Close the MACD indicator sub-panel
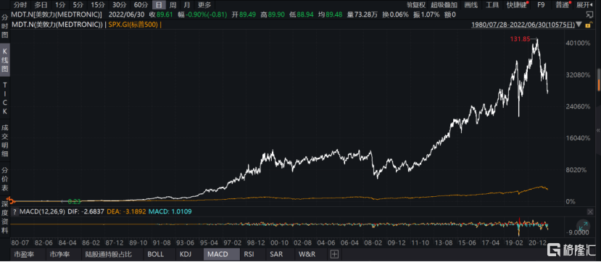Screen dimensions: 601x262 [x=590, y=211]
